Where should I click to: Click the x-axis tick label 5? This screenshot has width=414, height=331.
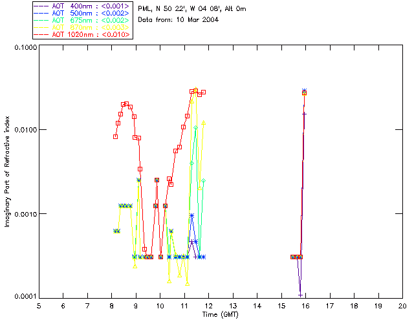[39, 306]
